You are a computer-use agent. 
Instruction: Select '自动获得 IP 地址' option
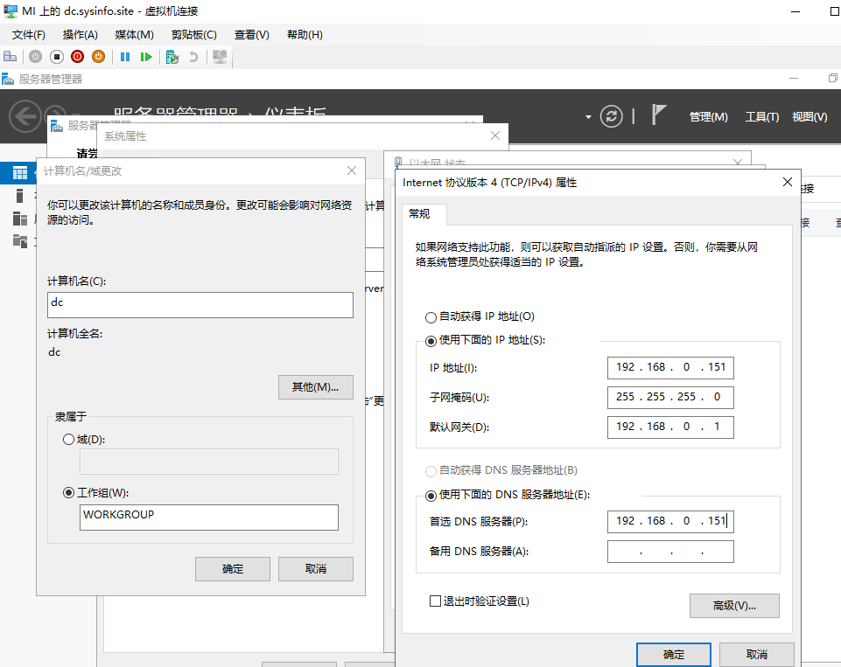pyautogui.click(x=431, y=317)
